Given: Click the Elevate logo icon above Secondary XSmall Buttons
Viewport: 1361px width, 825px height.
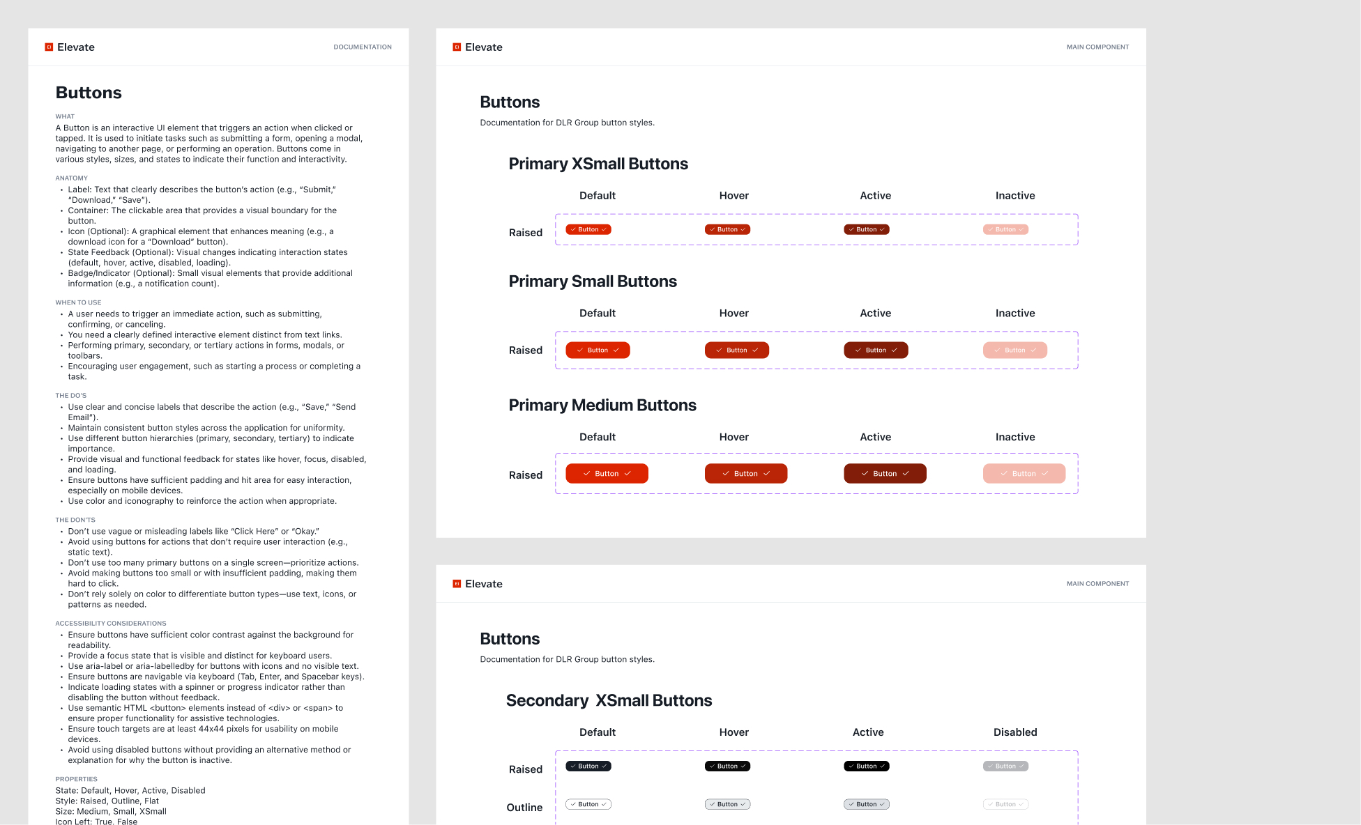Looking at the screenshot, I should 457,584.
